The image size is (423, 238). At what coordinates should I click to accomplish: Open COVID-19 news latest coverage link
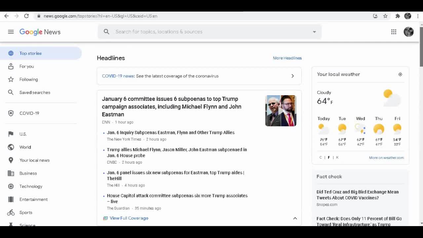tap(199, 76)
